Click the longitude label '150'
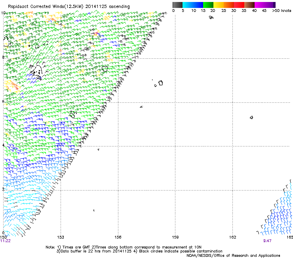293x258 pixels. click(x=3, y=237)
